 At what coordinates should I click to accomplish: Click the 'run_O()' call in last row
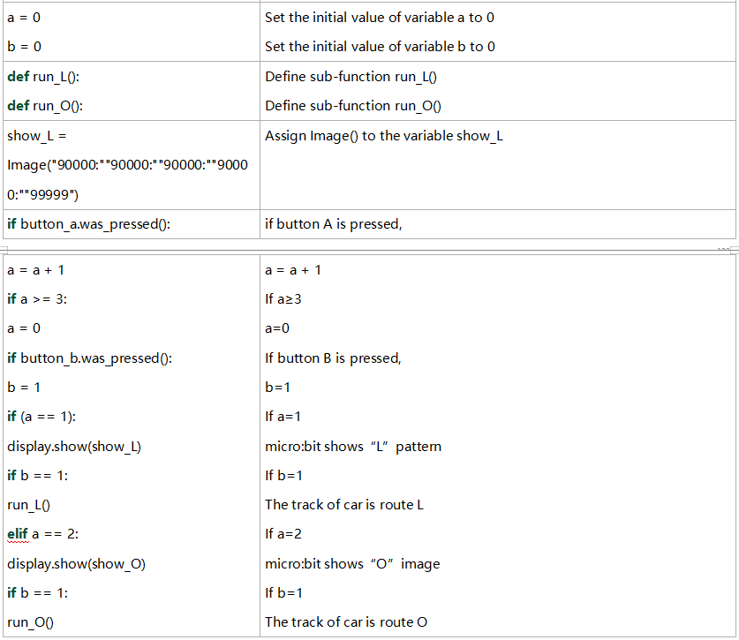point(31,622)
